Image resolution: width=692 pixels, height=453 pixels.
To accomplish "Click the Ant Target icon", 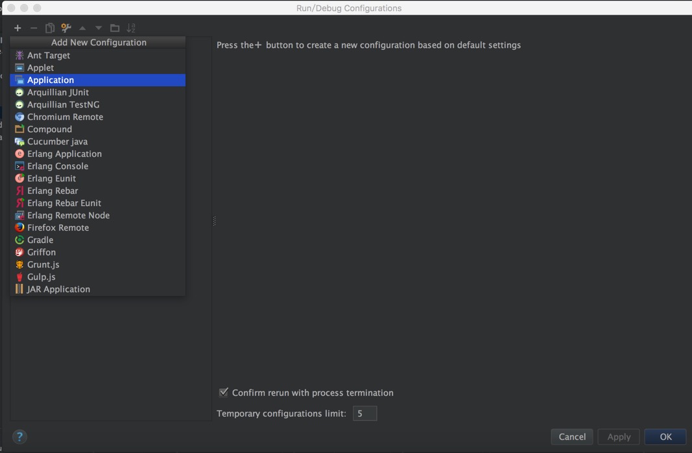I will 19,55.
